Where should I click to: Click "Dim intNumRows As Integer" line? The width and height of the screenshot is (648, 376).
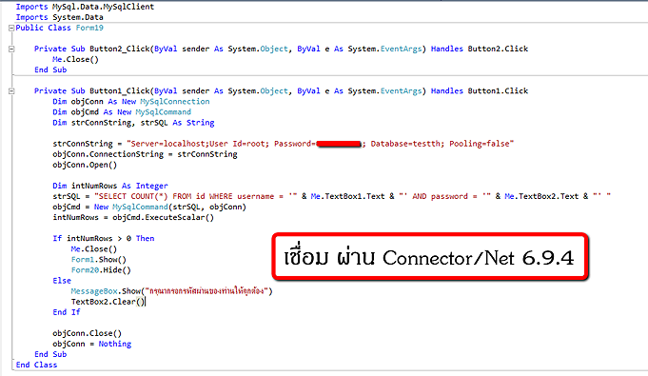tap(110, 186)
